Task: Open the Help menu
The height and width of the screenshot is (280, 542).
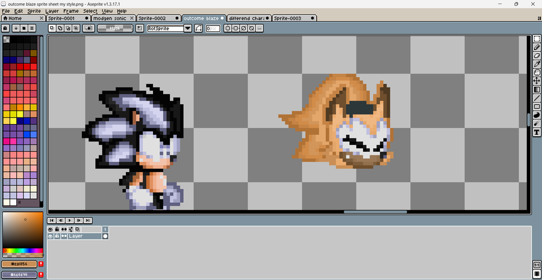Action: [122, 11]
